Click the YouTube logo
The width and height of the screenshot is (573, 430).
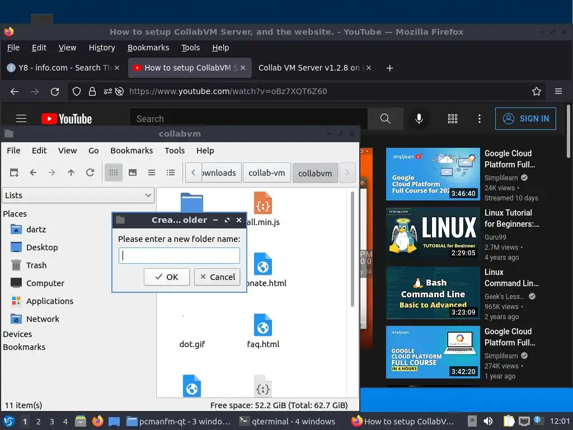[67, 119]
